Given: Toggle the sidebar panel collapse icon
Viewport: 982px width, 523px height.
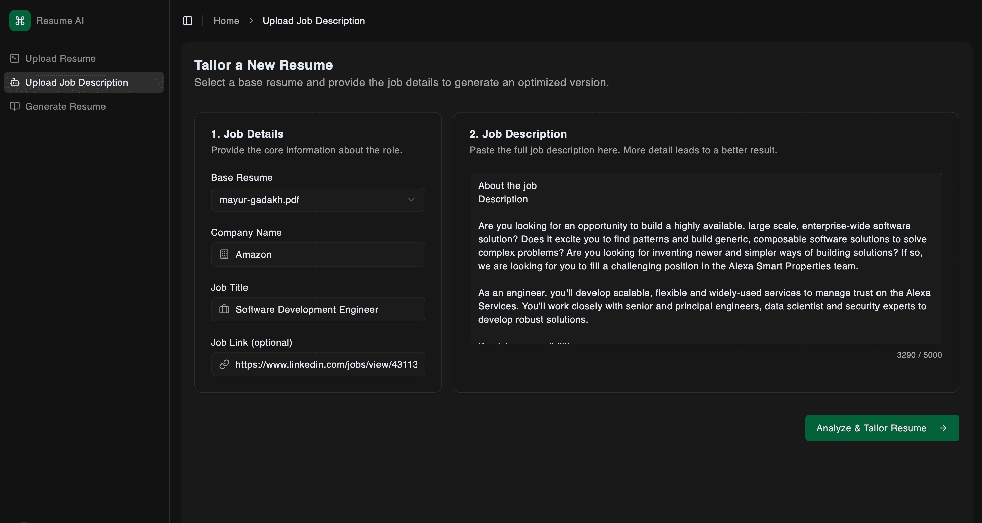Looking at the screenshot, I should pyautogui.click(x=188, y=20).
